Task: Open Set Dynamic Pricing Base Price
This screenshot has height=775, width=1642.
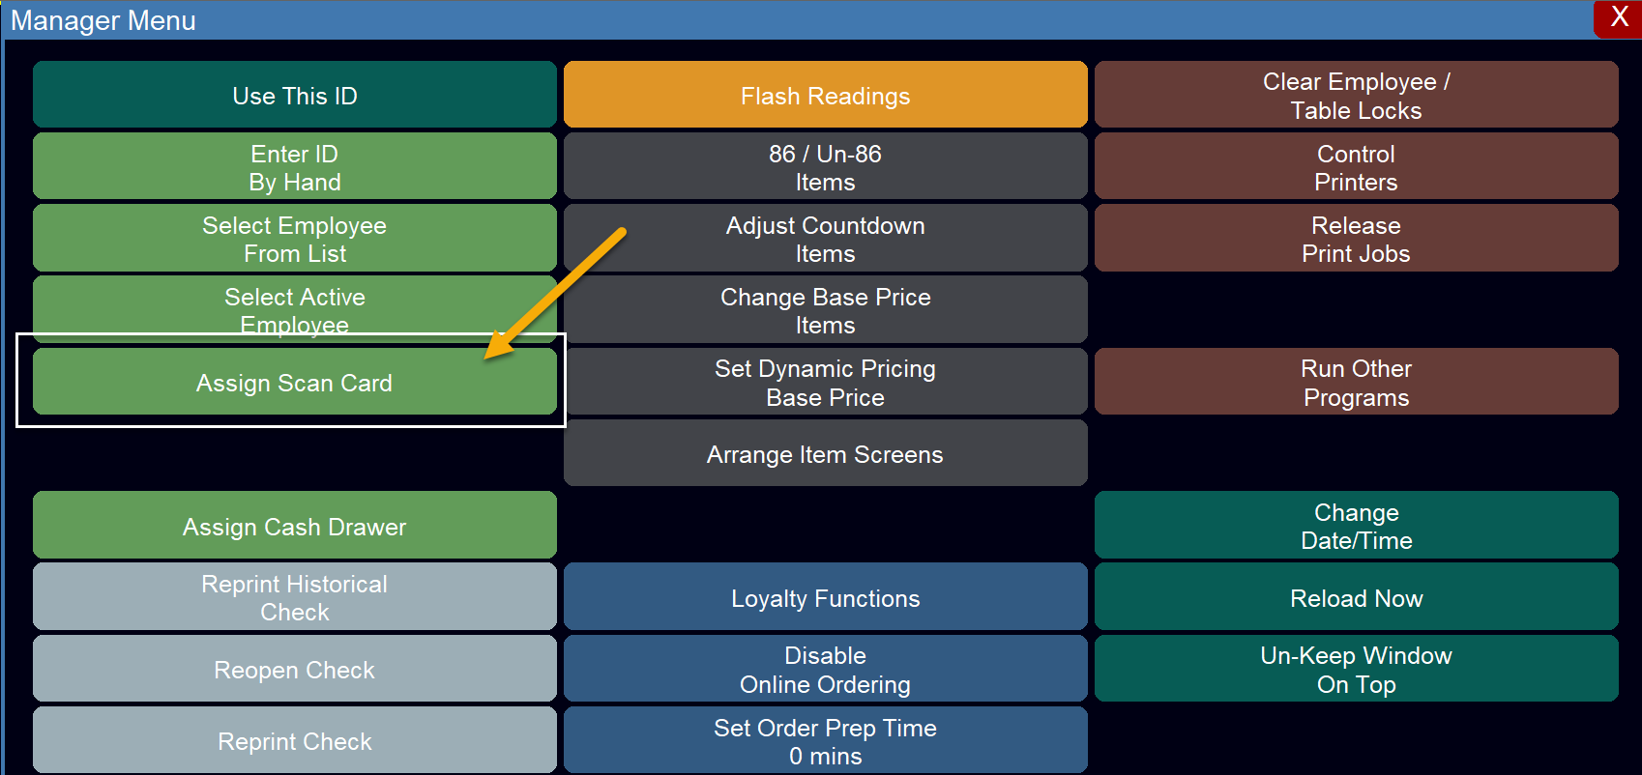Action: 826,382
